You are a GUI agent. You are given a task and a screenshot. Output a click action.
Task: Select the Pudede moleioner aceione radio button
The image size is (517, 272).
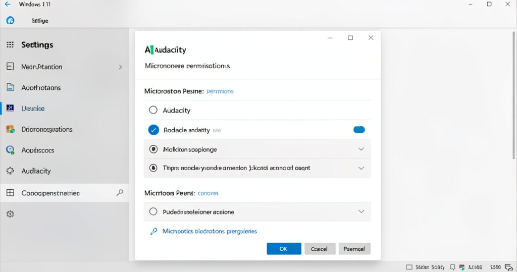pos(153,211)
